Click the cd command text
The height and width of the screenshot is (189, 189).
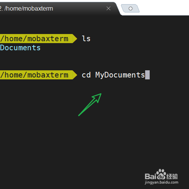point(86,75)
